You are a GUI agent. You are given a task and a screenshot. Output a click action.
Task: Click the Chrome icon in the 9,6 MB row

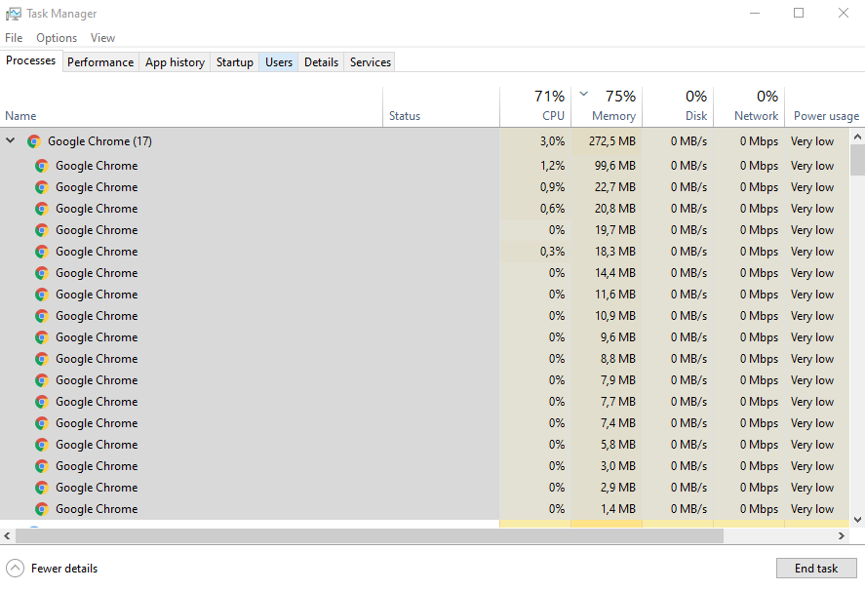42,337
